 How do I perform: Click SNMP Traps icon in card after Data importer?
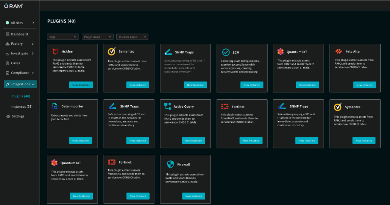coord(112,106)
